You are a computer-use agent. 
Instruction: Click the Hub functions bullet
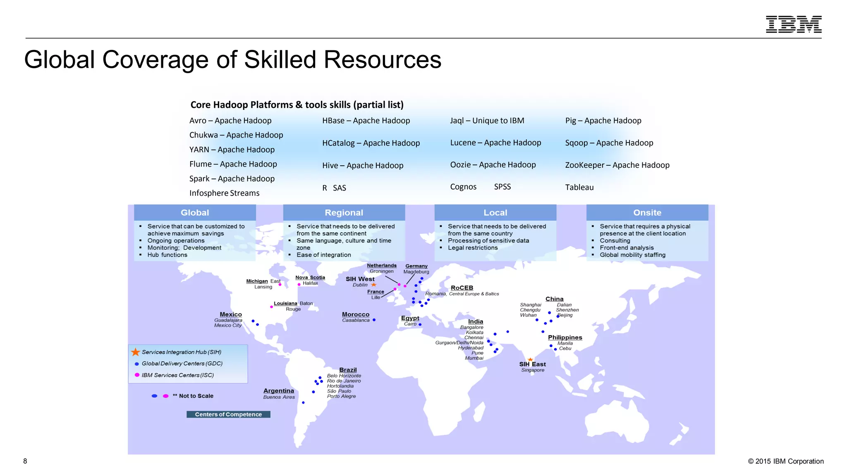(167, 255)
